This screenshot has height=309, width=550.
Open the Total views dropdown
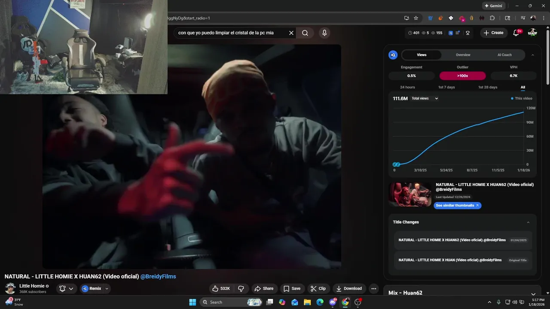(425, 98)
